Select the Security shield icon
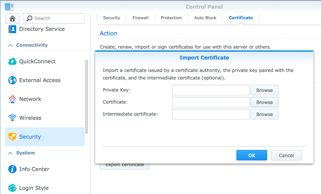Screen dimensions: 321x194 click(12, 137)
